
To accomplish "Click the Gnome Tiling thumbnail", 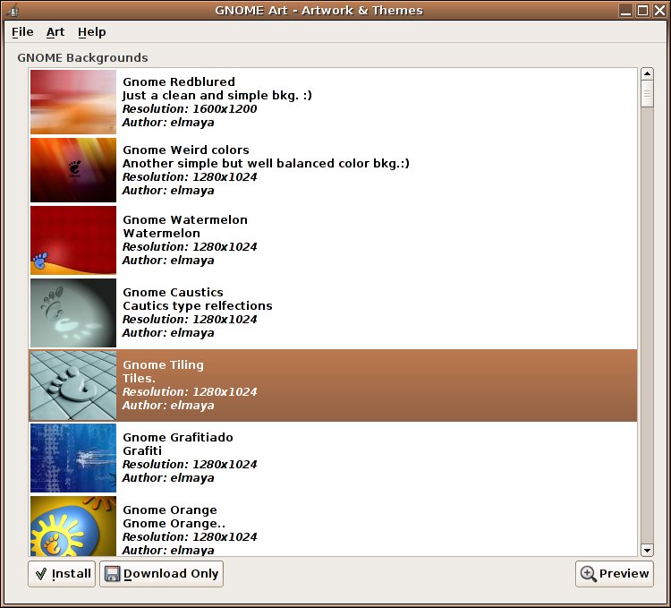I will (73, 385).
